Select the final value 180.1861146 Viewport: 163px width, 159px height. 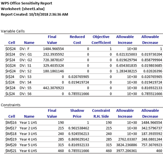[x=54, y=71]
